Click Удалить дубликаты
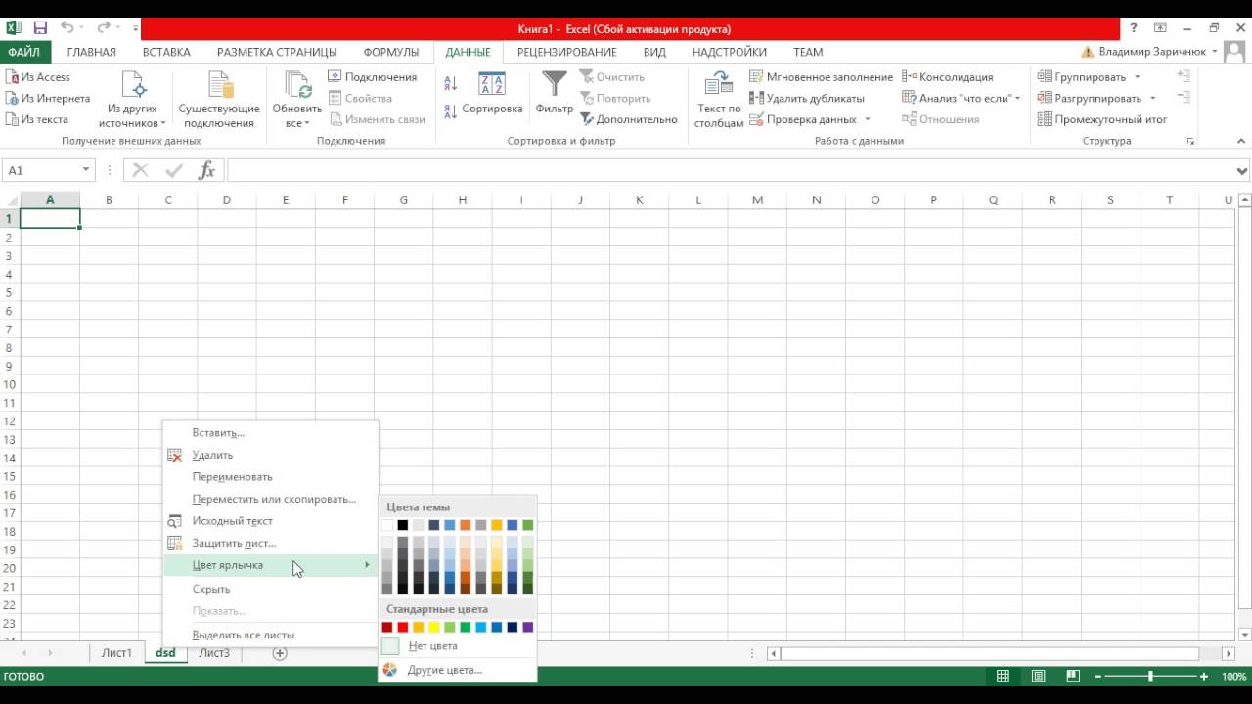The width and height of the screenshot is (1252, 704). 807,98
